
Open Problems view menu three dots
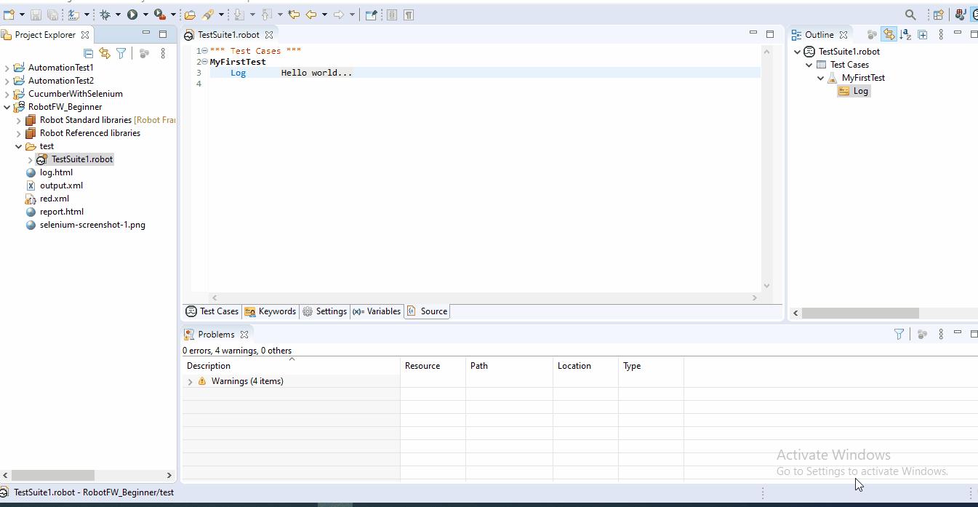(x=941, y=334)
